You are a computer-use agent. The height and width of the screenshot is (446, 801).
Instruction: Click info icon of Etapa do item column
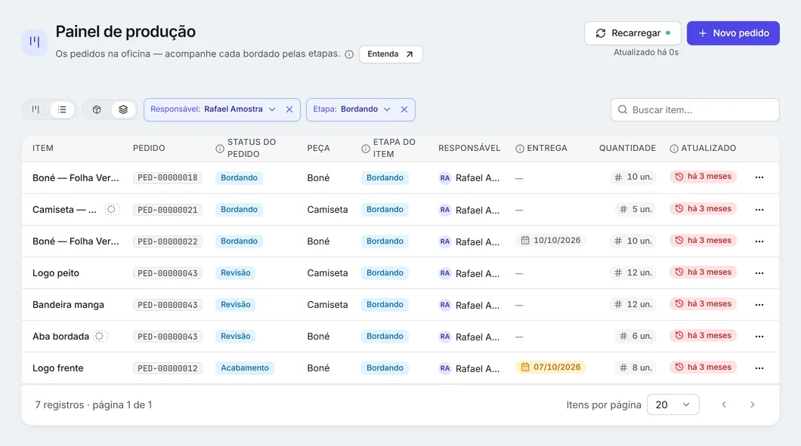click(366, 149)
